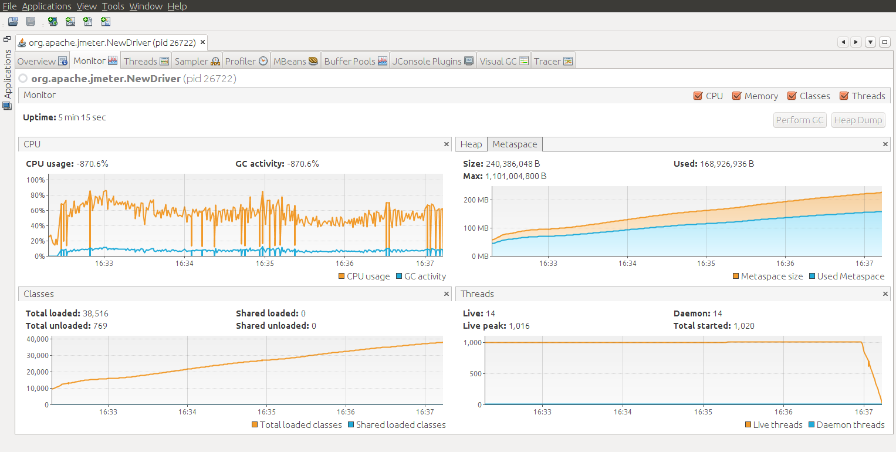Open the Load Snapshot icon

click(13, 21)
